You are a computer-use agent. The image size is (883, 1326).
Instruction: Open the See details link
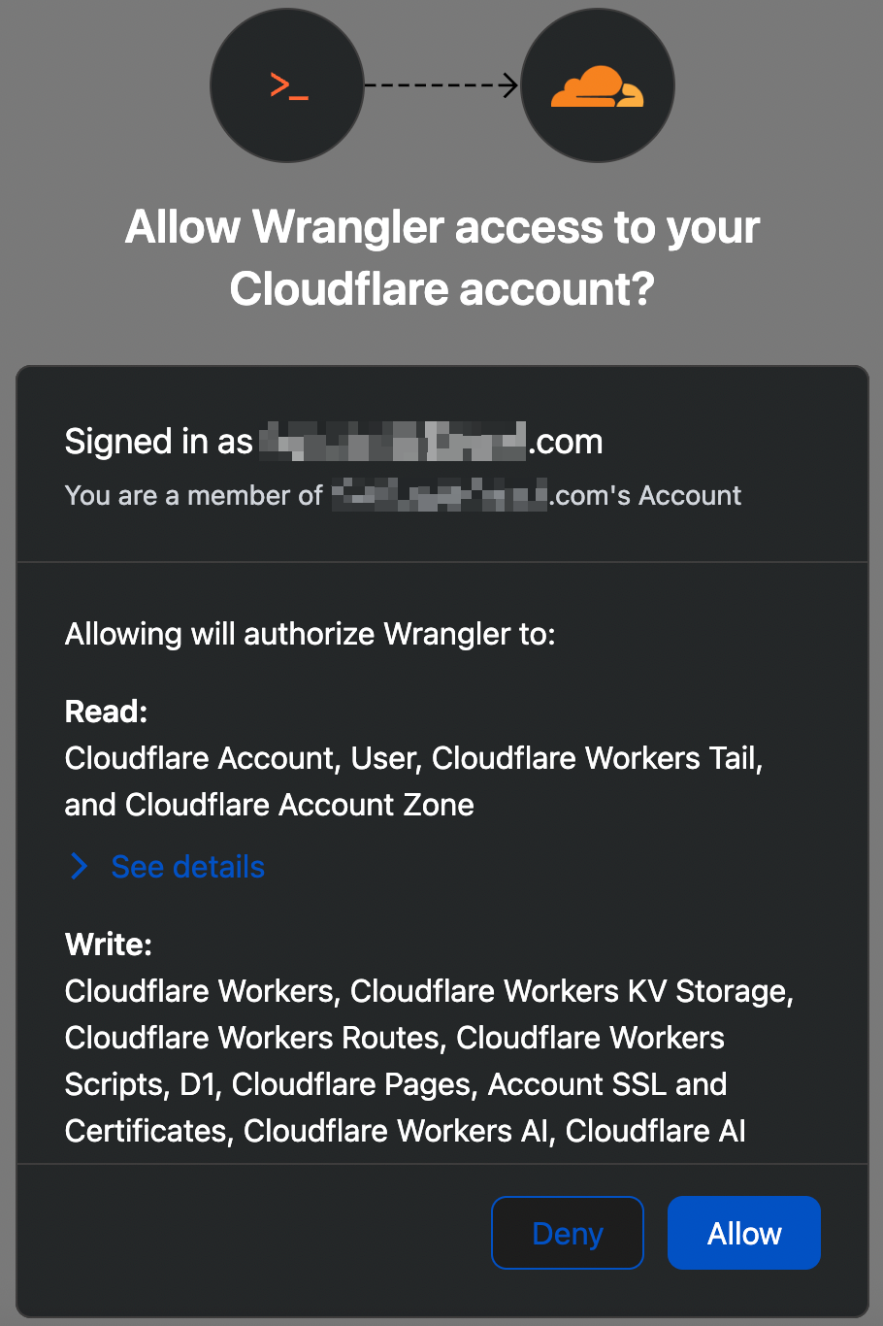pos(187,866)
